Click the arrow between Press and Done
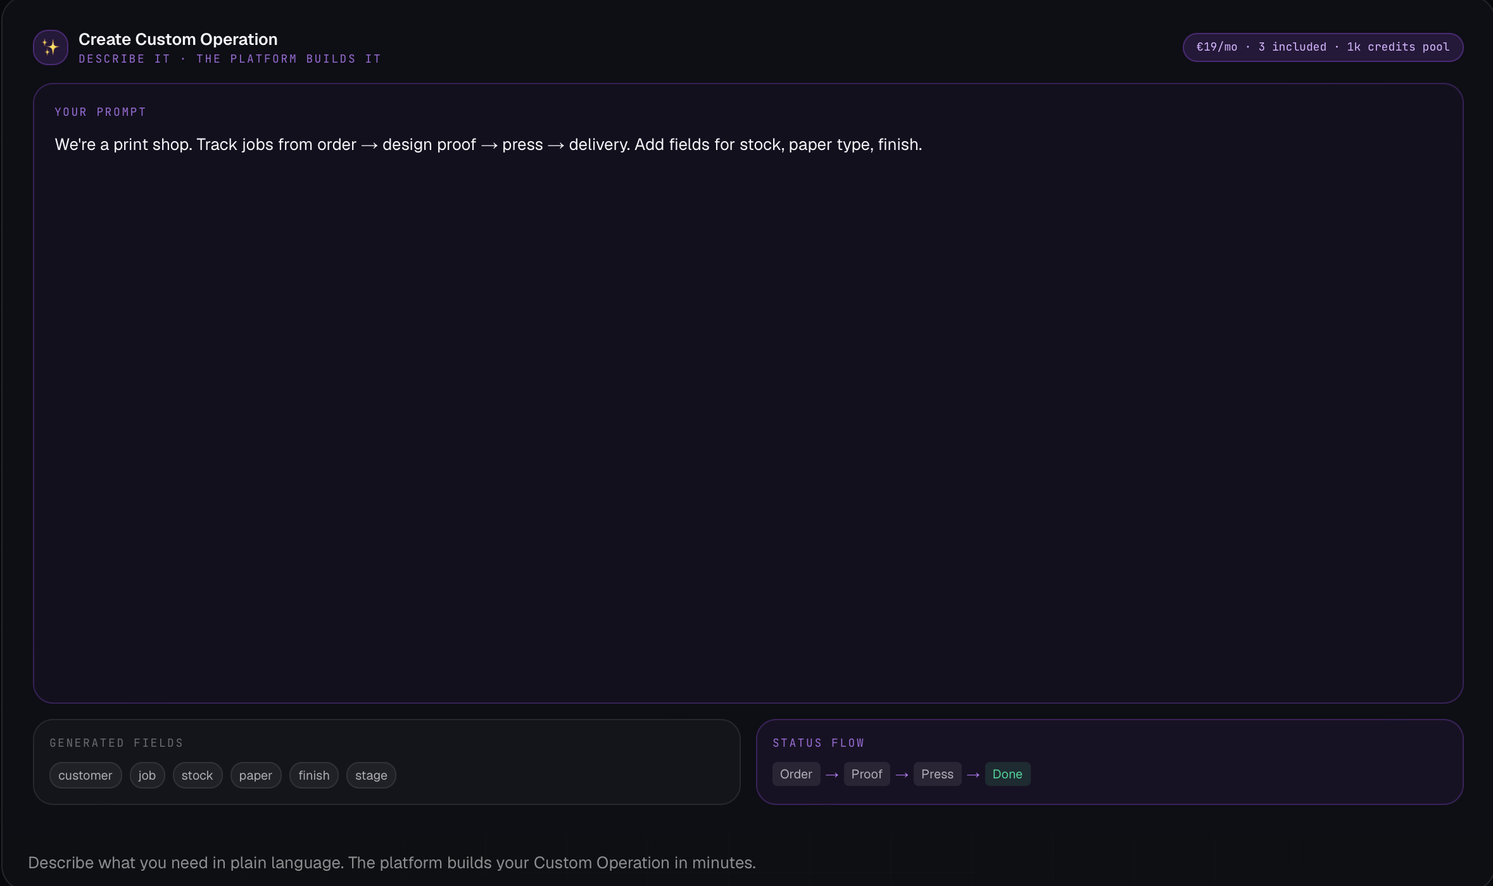This screenshot has height=886, width=1493. pyautogui.click(x=973, y=775)
